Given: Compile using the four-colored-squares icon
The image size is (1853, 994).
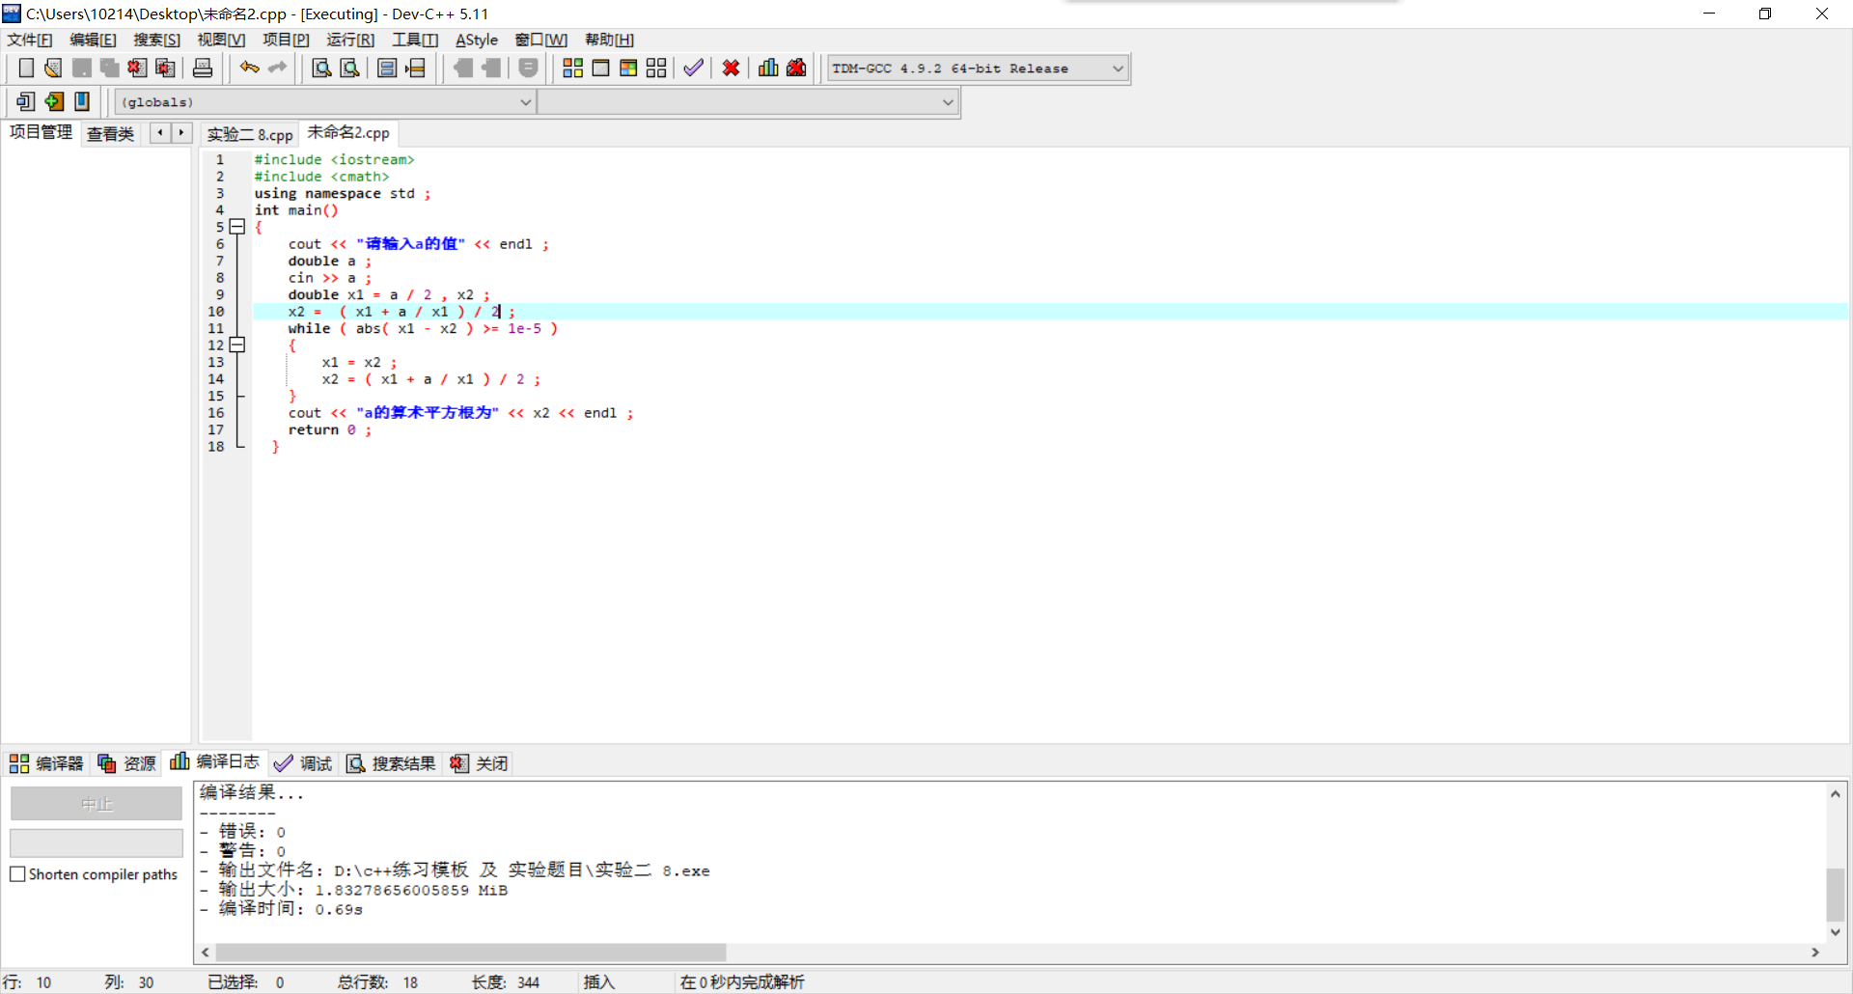Looking at the screenshot, I should [x=572, y=68].
